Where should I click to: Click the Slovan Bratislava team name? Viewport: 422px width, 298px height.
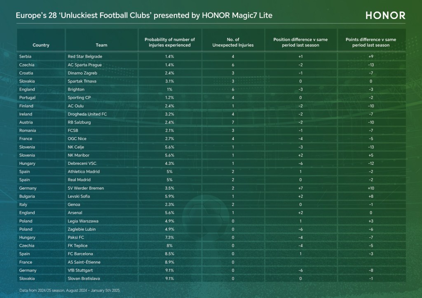click(84, 279)
